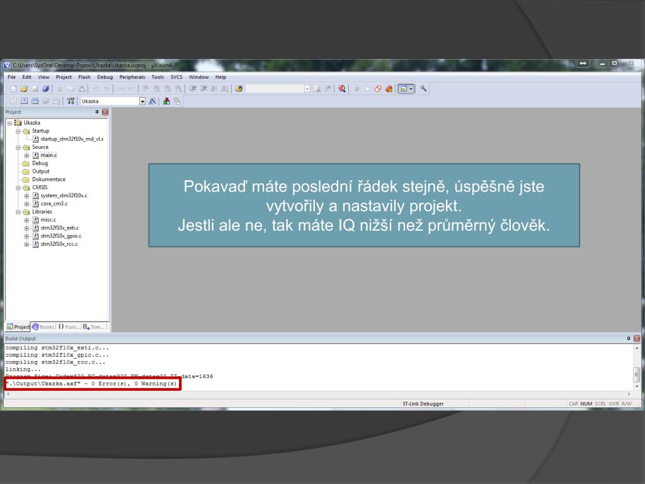Click the Save All icon in the toolbar
Viewport: 645px width, 484px height.
point(45,89)
